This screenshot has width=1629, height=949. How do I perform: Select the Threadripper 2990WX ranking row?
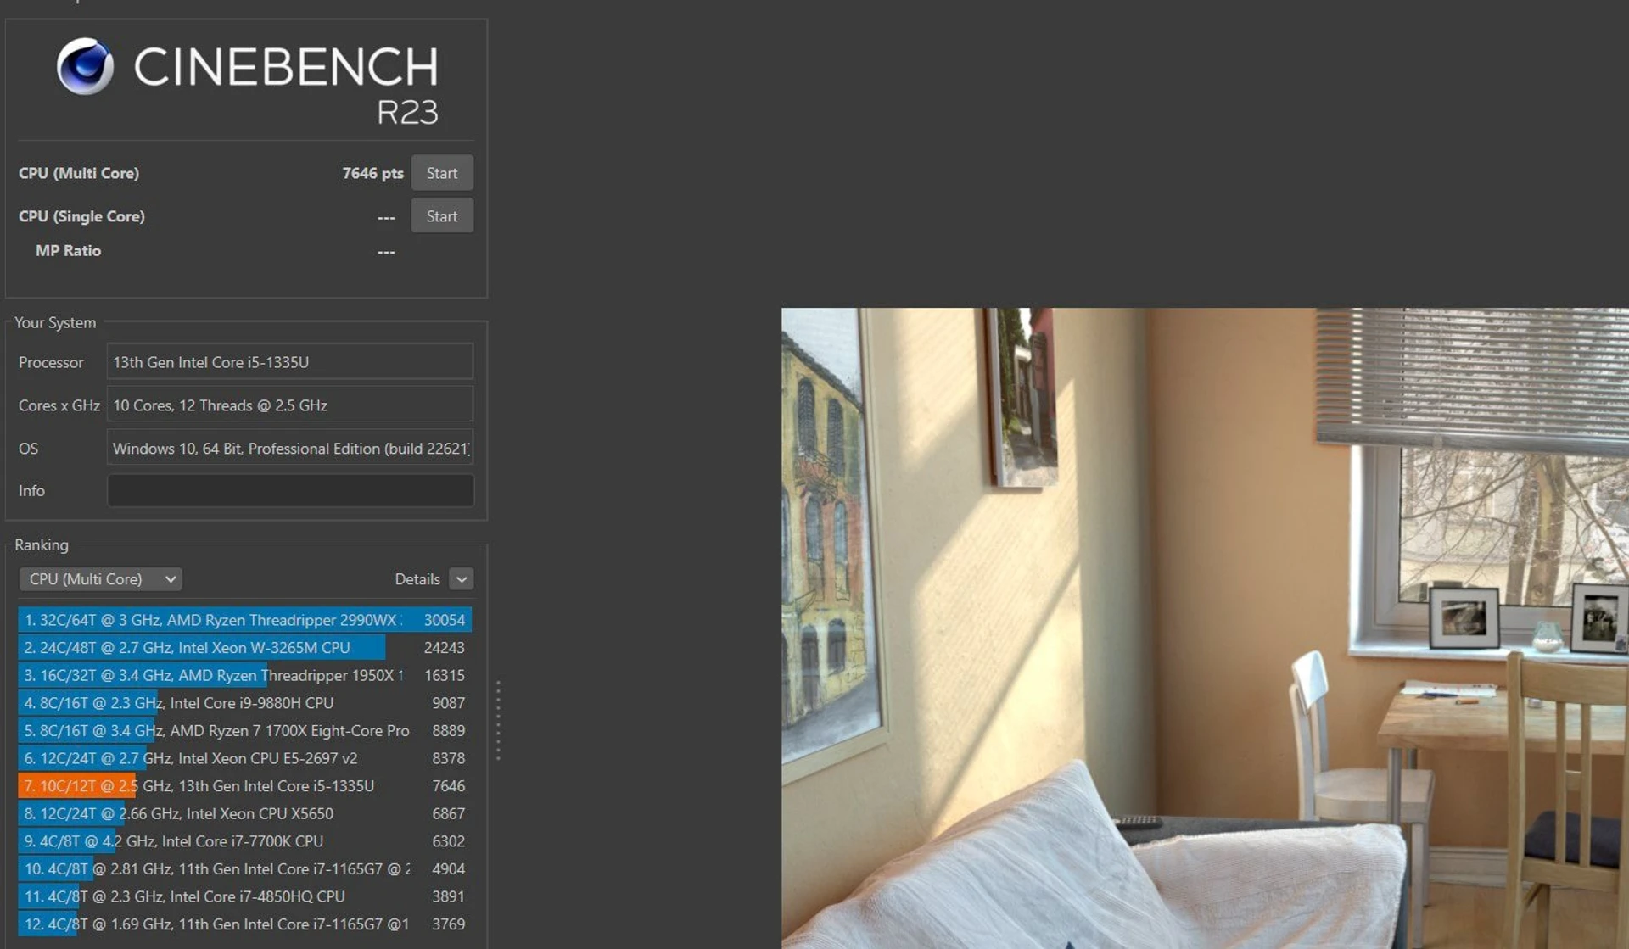coord(244,620)
